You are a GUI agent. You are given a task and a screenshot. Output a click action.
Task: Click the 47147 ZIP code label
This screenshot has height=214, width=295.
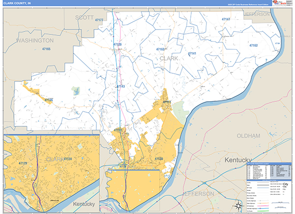coord(226,19)
